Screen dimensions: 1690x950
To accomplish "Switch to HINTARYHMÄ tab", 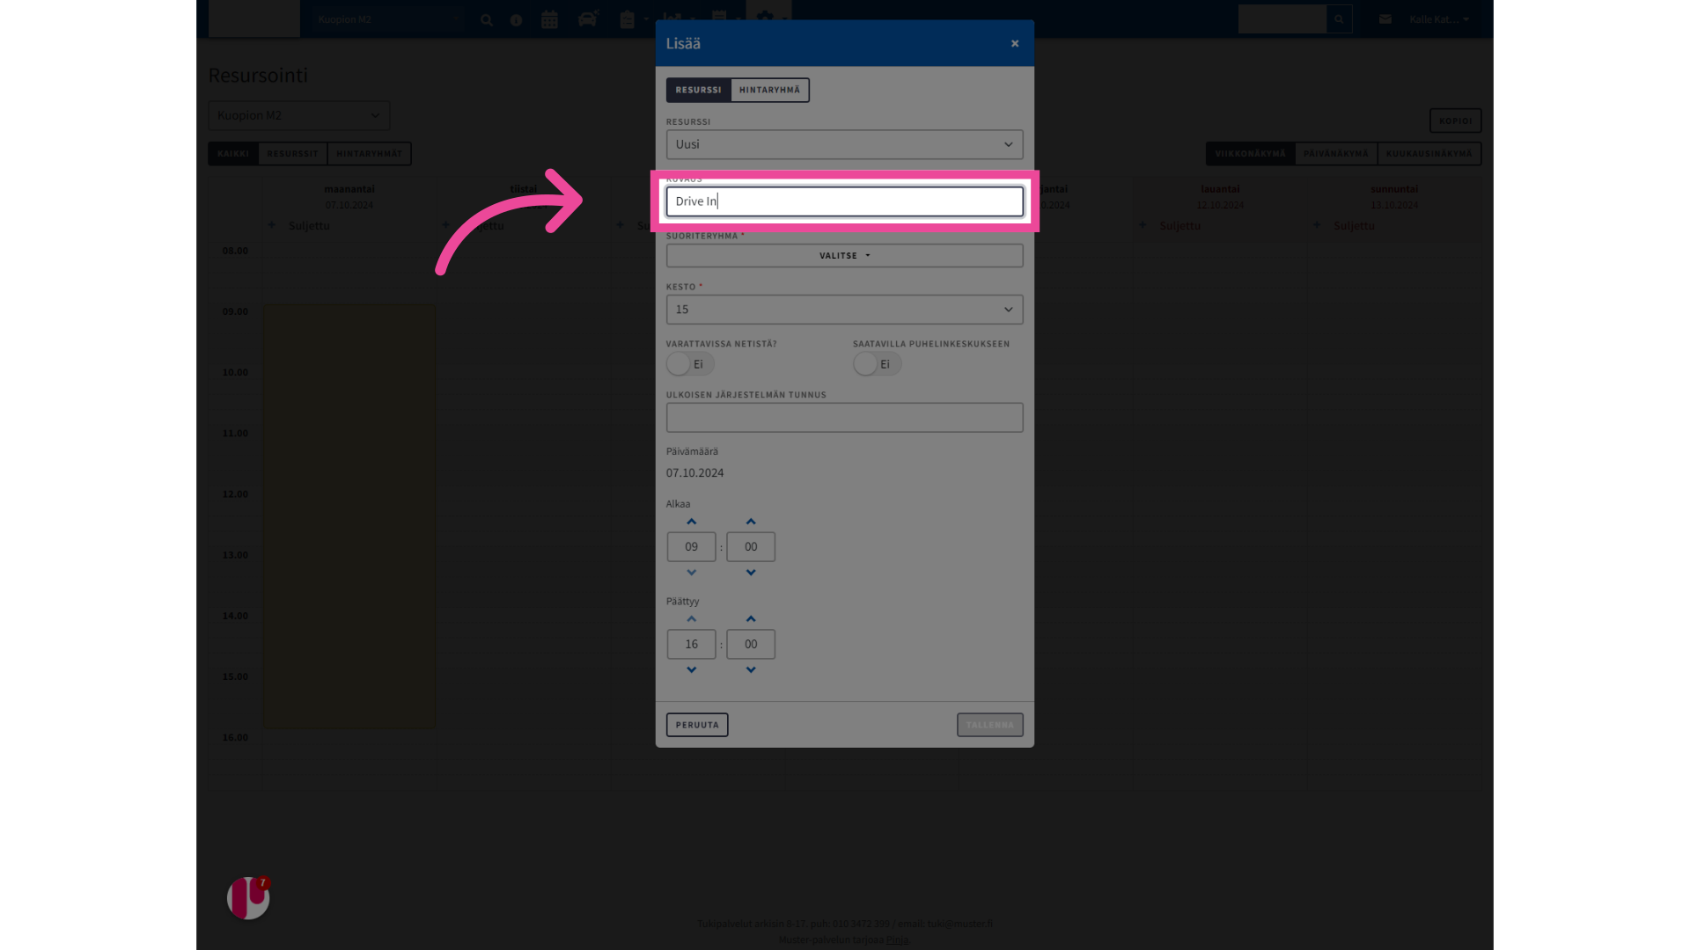I will pyautogui.click(x=768, y=90).
